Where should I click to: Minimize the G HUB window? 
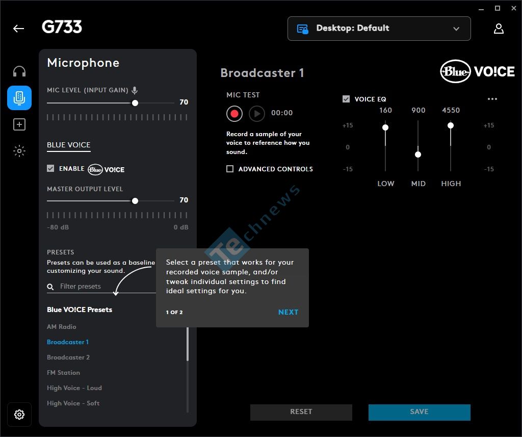point(481,9)
